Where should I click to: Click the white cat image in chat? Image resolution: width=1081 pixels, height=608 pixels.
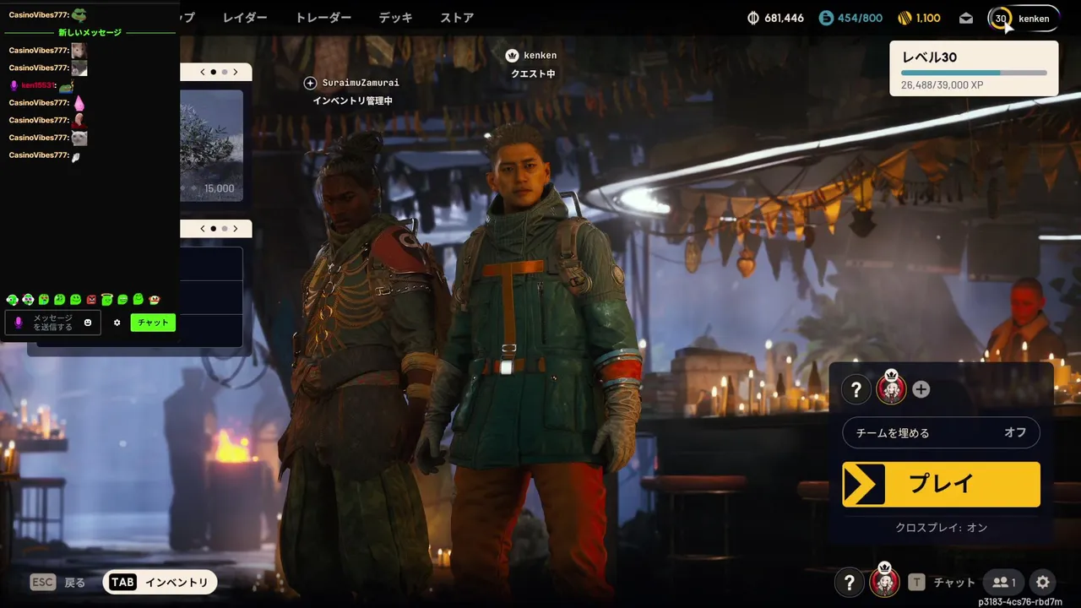79,138
